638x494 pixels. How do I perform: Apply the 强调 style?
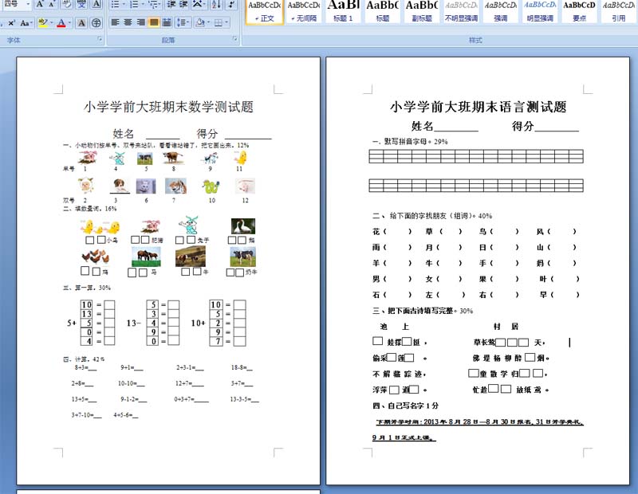pos(501,12)
